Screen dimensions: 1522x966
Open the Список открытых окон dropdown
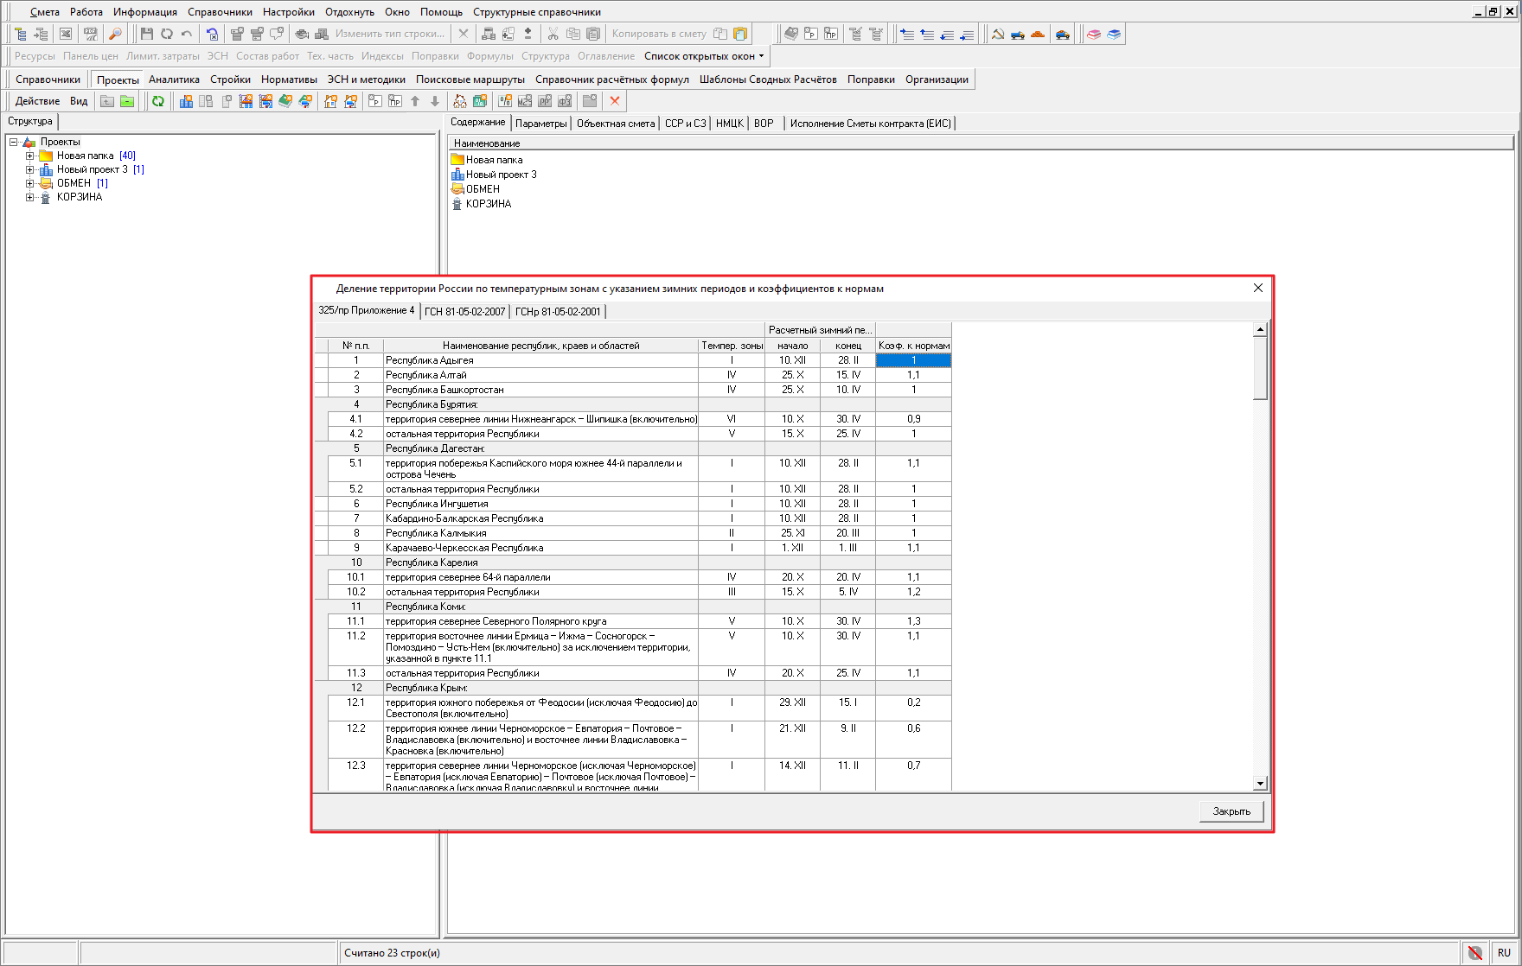coord(704,56)
